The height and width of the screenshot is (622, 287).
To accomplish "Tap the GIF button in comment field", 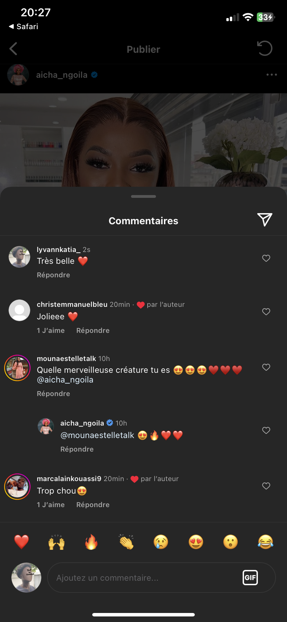I will (x=250, y=578).
